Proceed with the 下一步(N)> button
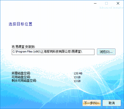The image size is (124, 109). point(92,103)
